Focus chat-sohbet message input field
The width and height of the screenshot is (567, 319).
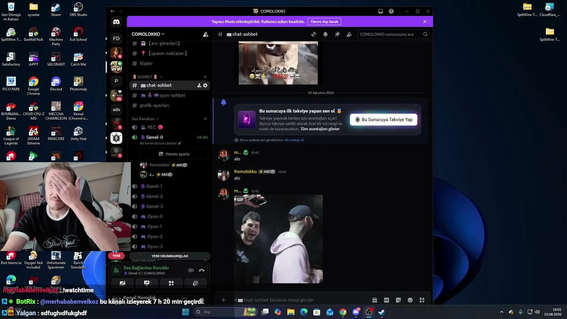301,300
